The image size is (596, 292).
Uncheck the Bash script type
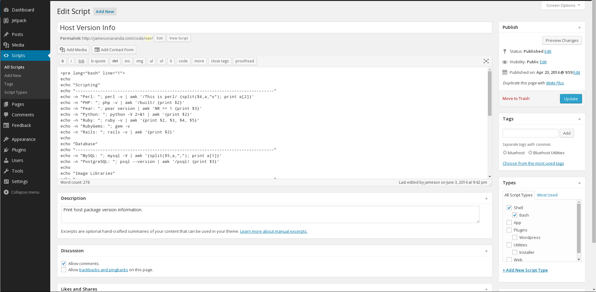515,215
